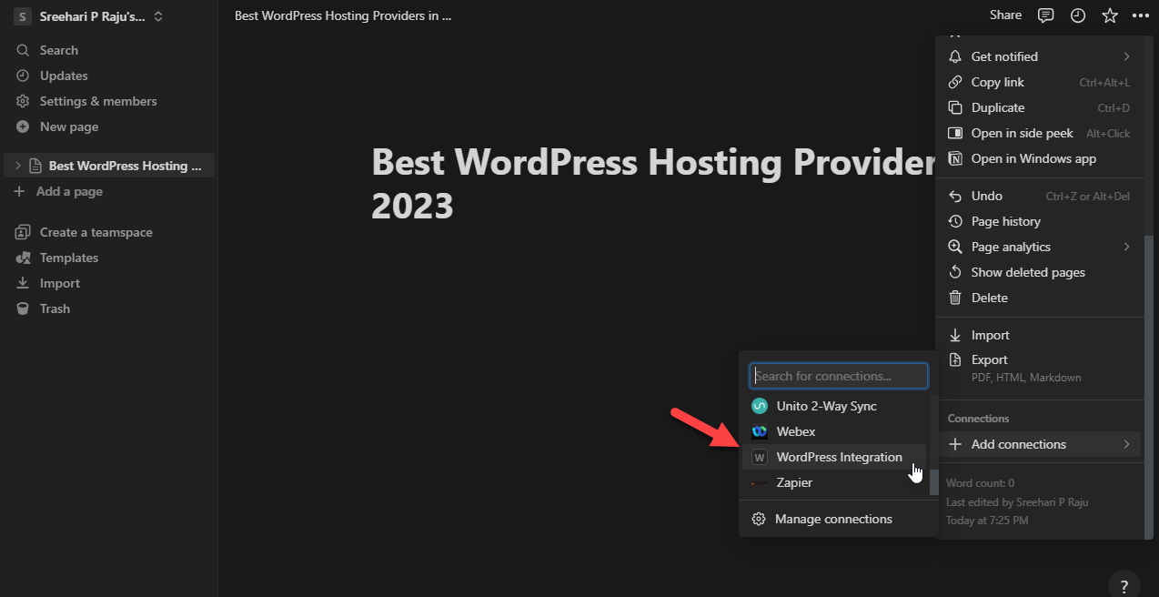Click the New page plus circle icon

tap(23, 126)
